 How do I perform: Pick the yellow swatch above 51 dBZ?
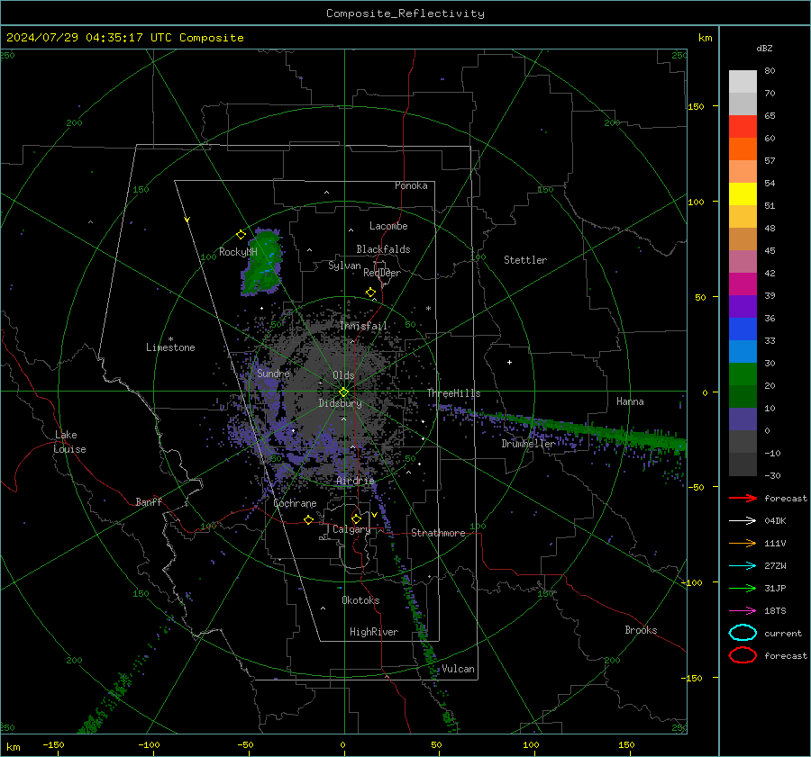[743, 194]
